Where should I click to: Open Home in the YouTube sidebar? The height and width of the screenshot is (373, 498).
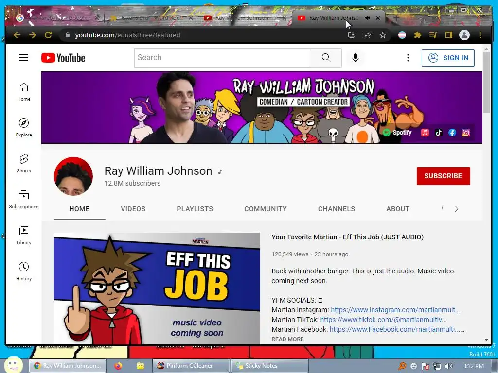[24, 92]
